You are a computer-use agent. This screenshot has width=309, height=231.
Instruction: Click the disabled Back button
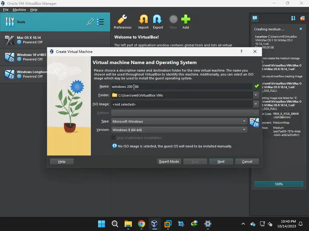tap(195, 162)
